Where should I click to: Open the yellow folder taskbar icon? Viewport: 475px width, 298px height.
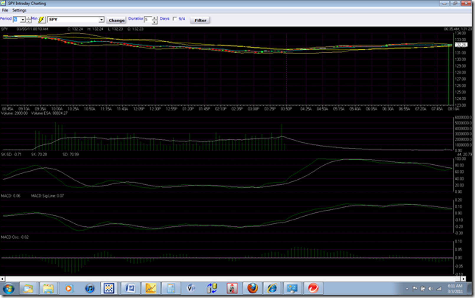[48, 288]
